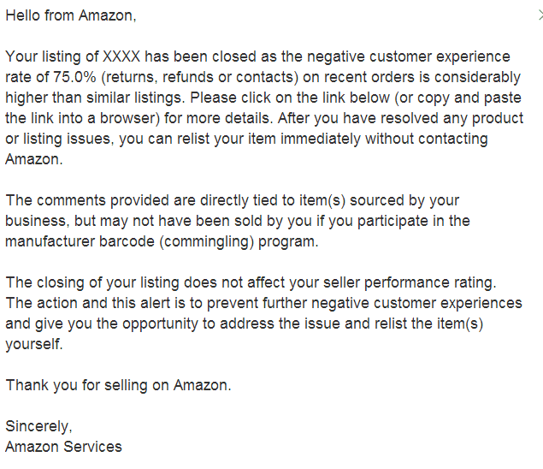Click the 'manufacturer barcode' phrase
Image resolution: width=543 pixels, height=469 pixels.
(80, 241)
